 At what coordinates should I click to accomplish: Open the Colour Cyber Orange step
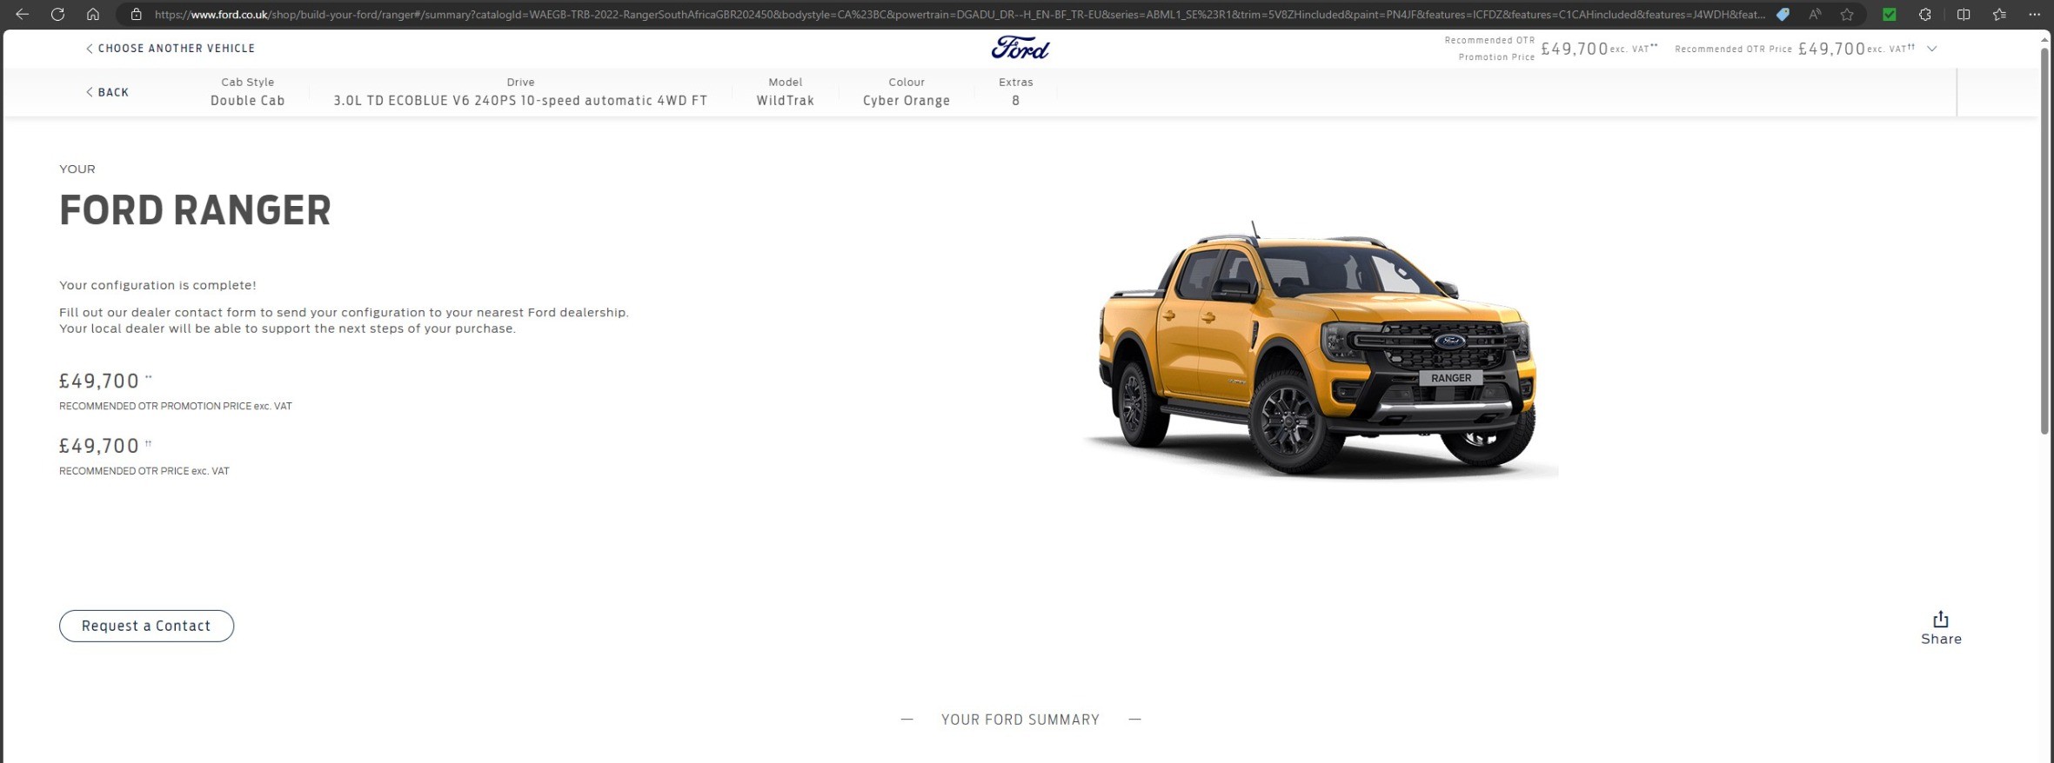click(907, 91)
